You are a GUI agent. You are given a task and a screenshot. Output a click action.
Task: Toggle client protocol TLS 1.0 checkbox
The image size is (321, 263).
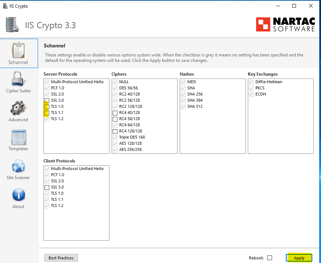pyautogui.click(x=47, y=194)
